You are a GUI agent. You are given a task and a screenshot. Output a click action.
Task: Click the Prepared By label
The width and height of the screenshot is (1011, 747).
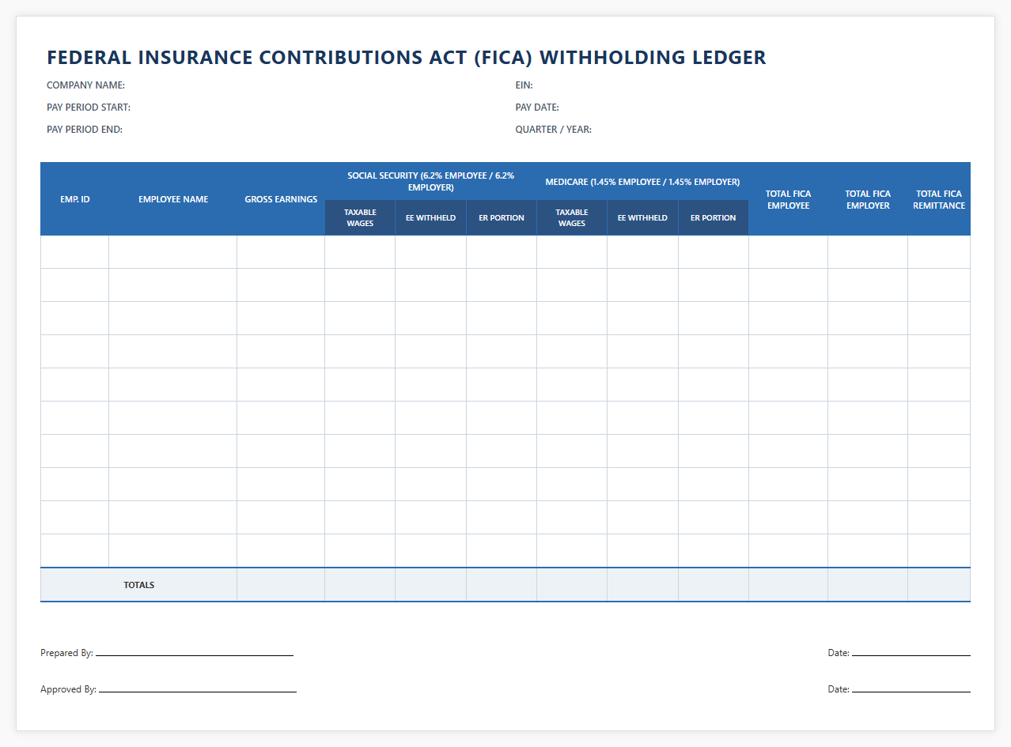pos(67,653)
